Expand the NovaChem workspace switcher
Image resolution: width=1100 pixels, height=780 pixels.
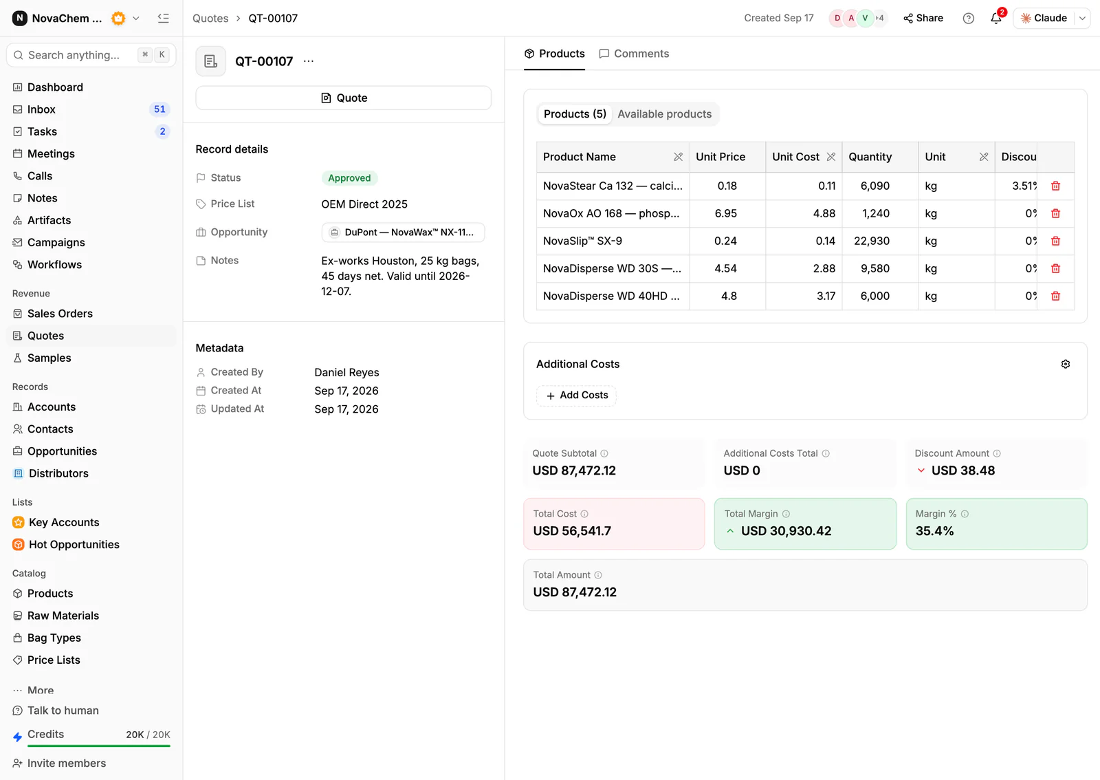(x=136, y=19)
